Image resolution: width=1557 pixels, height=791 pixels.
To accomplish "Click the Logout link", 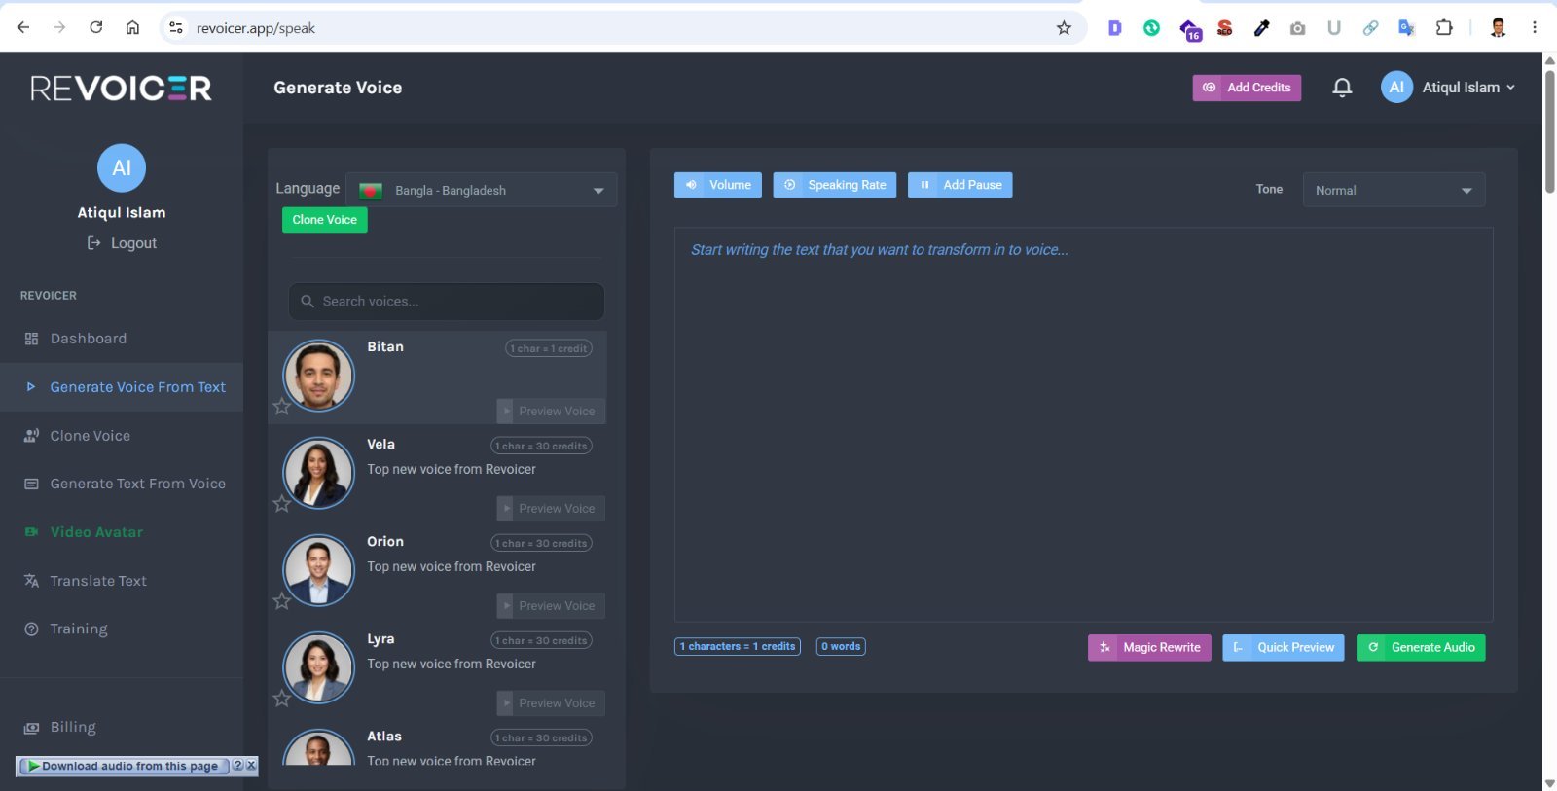I will (122, 243).
